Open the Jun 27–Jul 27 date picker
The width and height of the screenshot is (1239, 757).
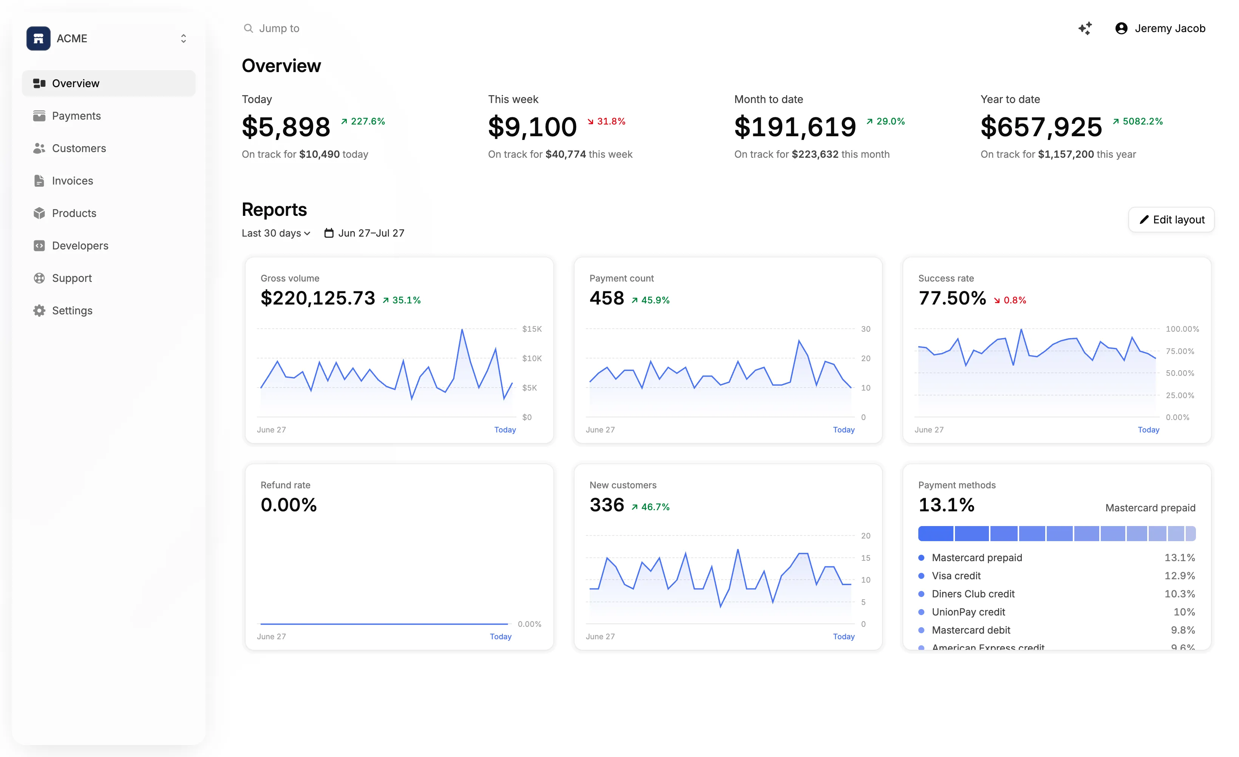[365, 233]
